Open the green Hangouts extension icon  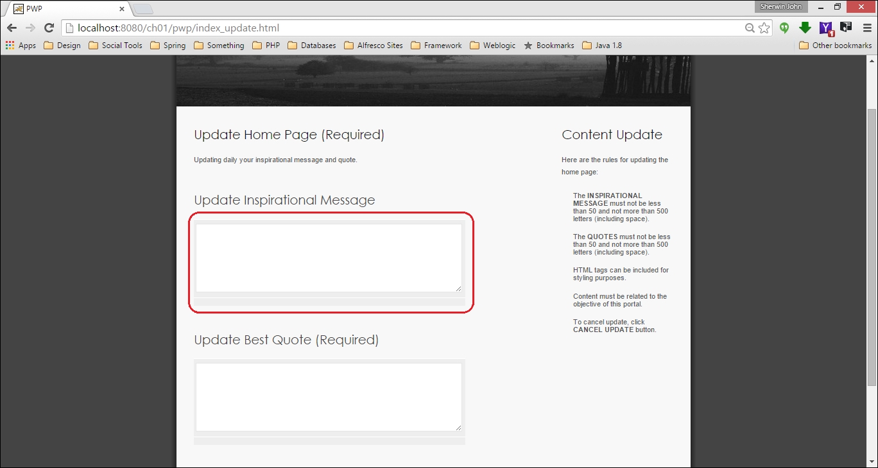tap(784, 28)
